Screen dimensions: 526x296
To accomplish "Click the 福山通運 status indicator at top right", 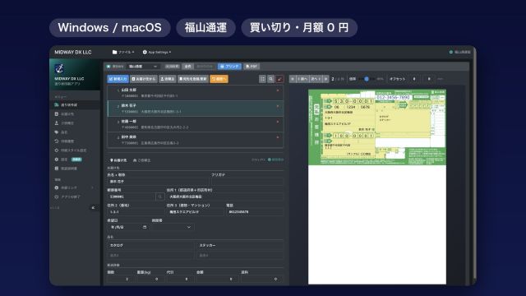I will (460, 52).
